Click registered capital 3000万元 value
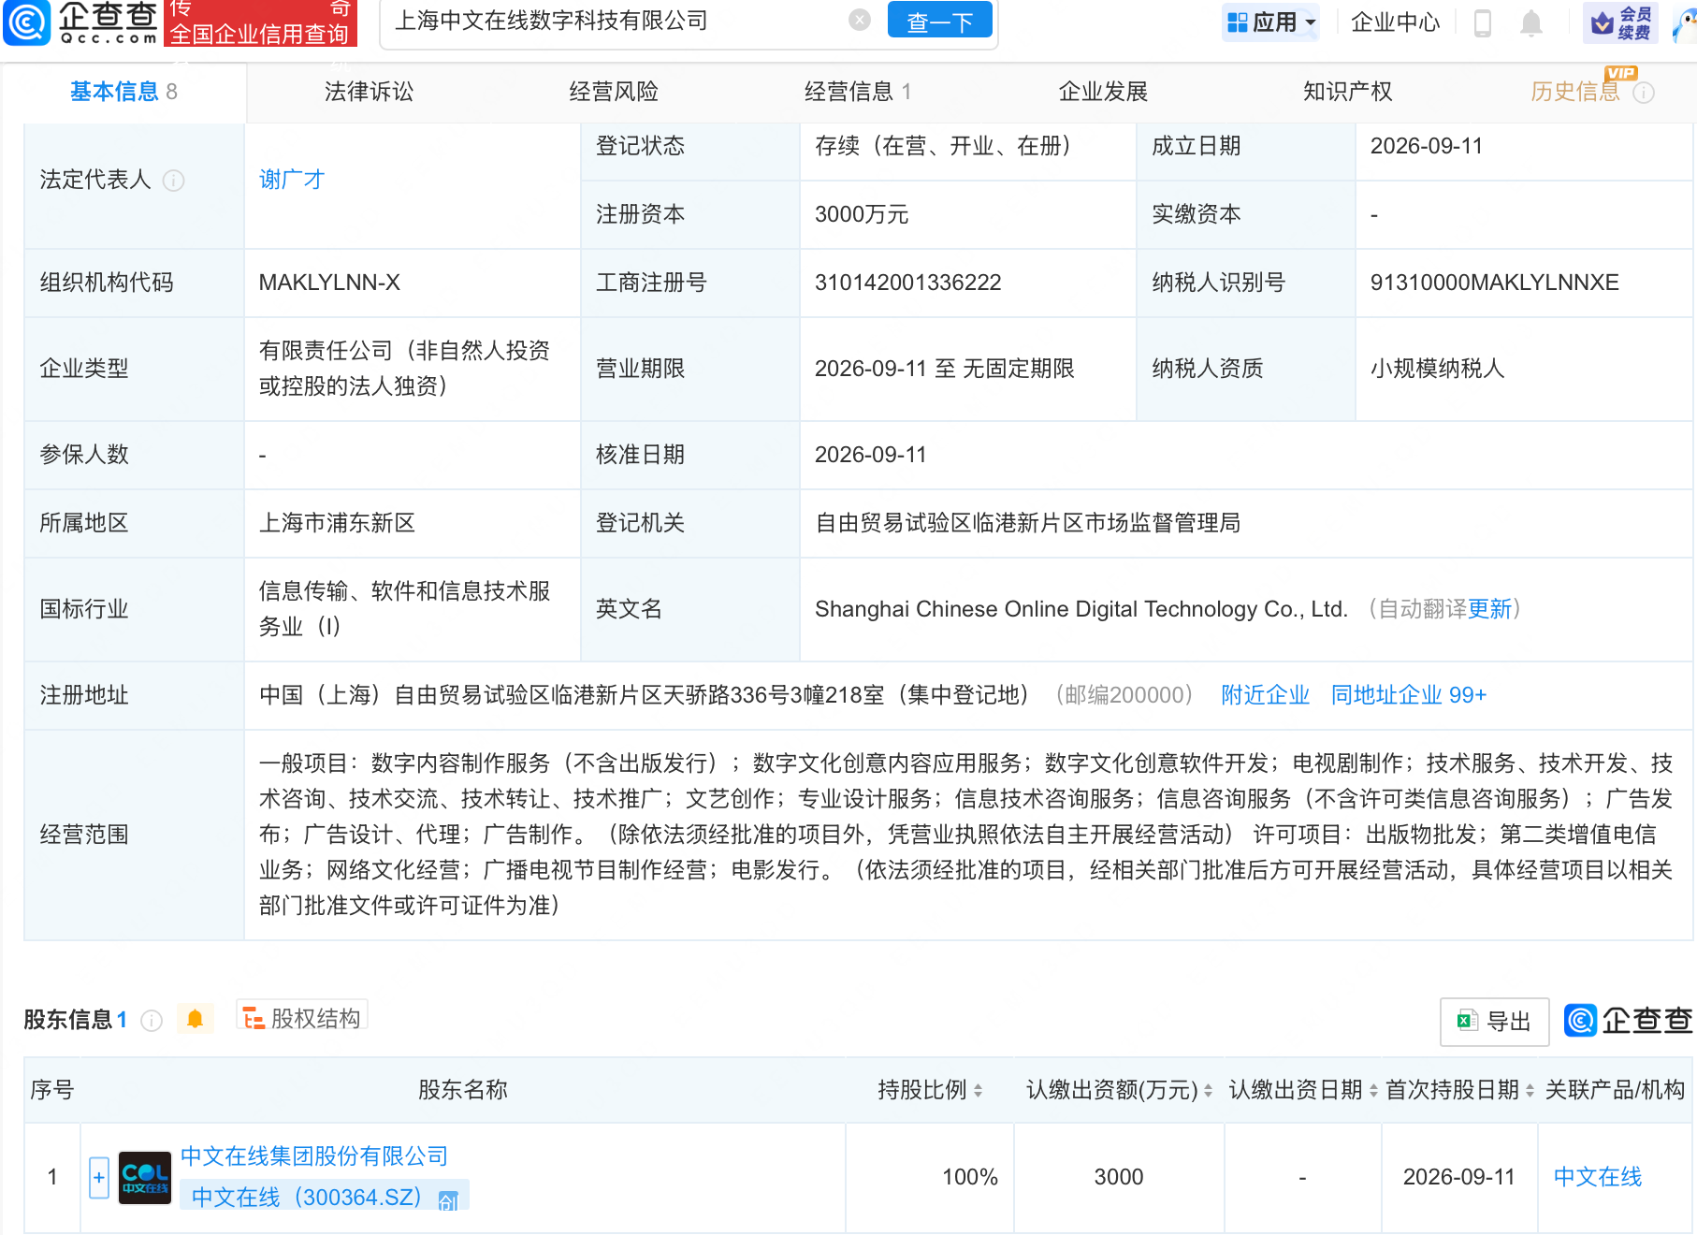 (x=862, y=214)
